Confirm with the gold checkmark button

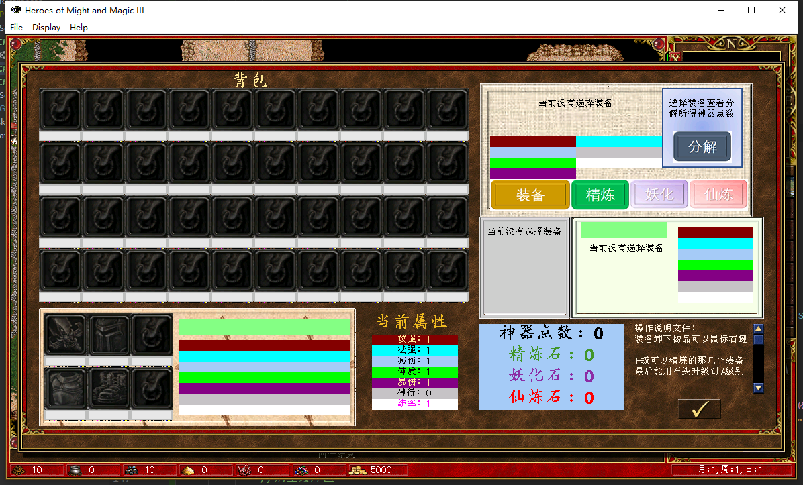tap(700, 409)
